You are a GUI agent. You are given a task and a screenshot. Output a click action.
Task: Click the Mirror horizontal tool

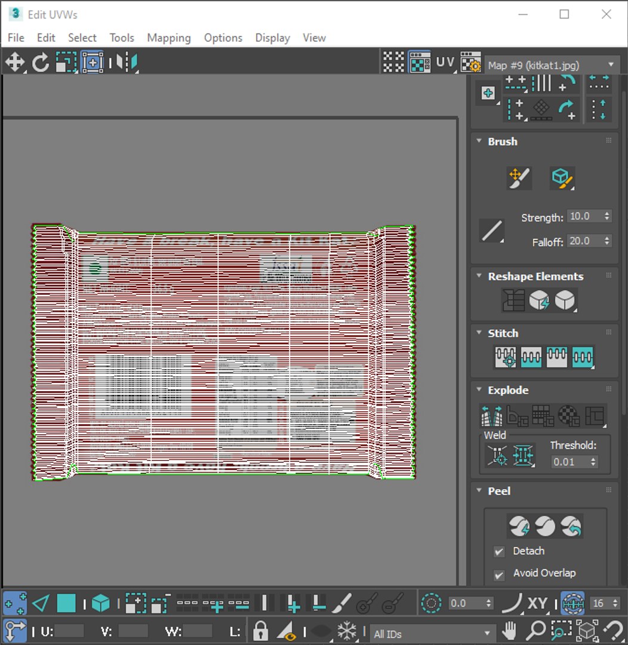[127, 63]
